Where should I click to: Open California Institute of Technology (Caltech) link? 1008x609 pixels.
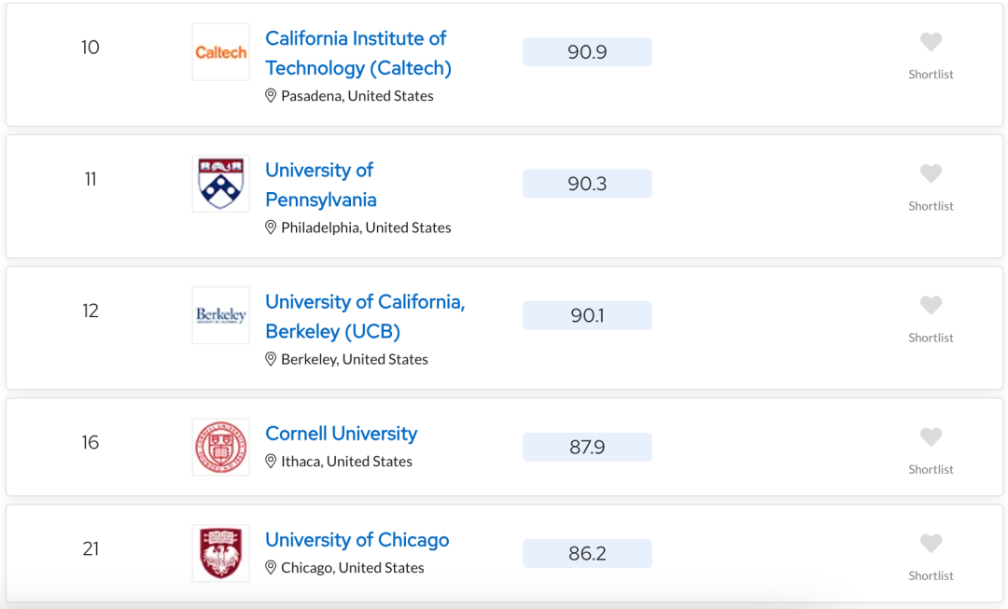358,52
